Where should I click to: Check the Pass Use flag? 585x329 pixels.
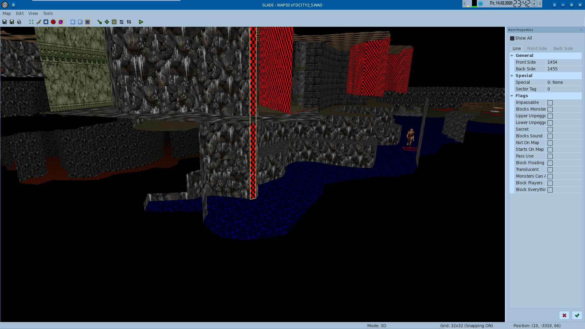click(x=550, y=156)
